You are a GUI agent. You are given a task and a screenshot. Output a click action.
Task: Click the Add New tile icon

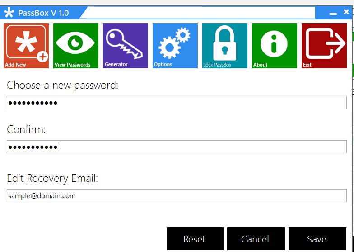(26, 45)
